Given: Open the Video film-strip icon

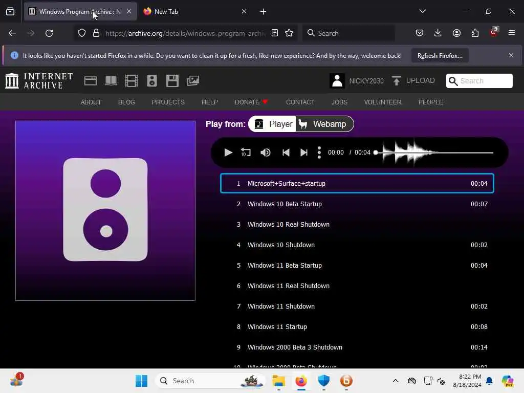Looking at the screenshot, I should [x=132, y=81].
